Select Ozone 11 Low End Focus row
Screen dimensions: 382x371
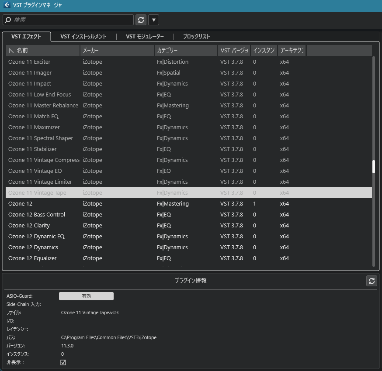tap(189, 95)
